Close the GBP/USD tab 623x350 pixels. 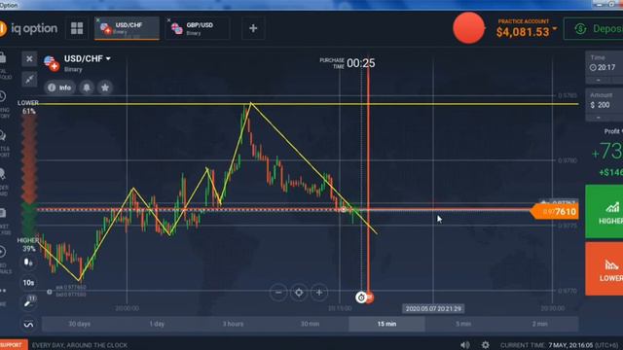[168, 19]
